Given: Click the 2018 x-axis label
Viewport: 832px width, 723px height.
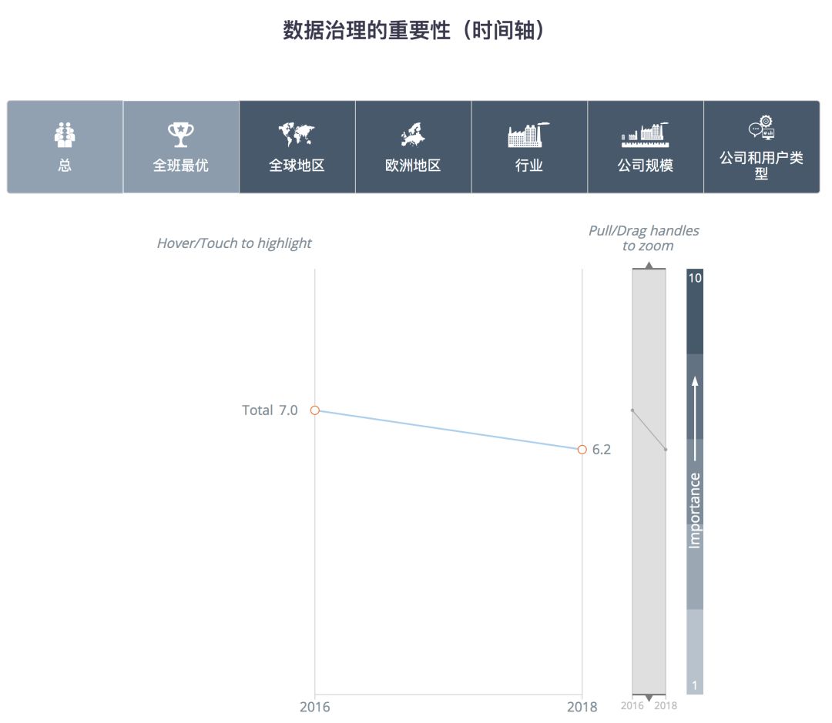Looking at the screenshot, I should 582,707.
